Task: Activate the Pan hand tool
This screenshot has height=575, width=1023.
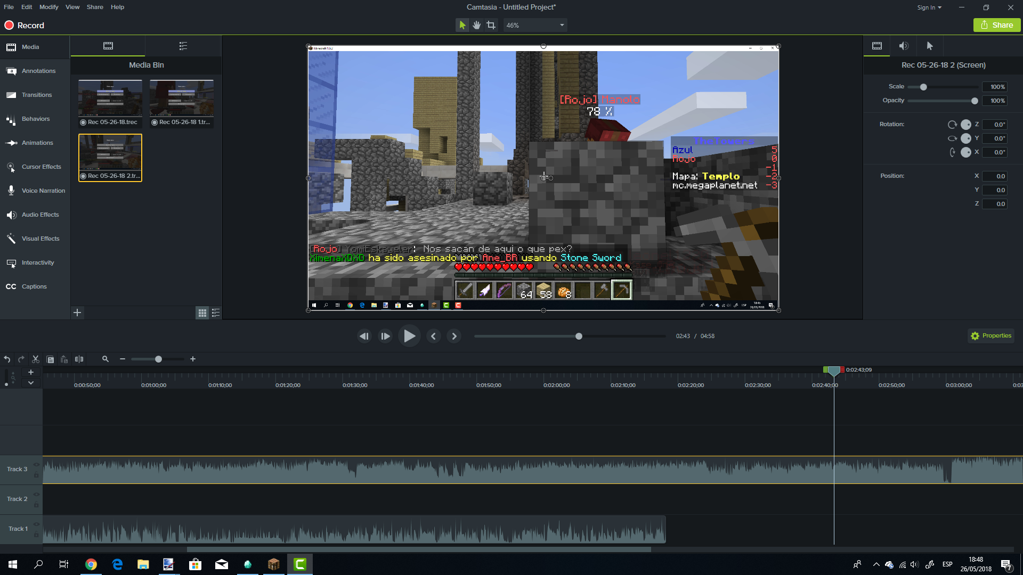Action: point(477,25)
